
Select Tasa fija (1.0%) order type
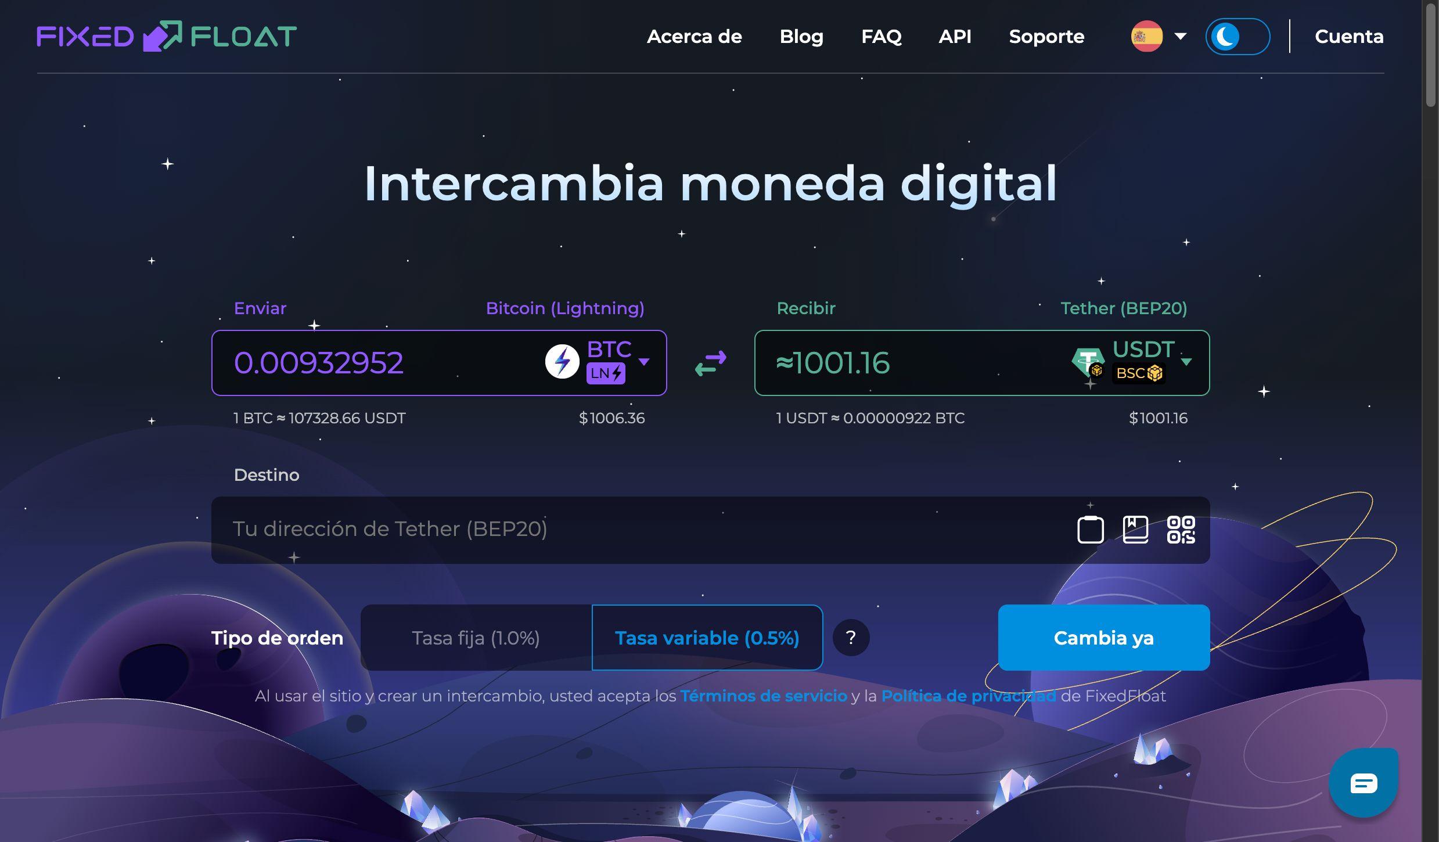click(x=476, y=638)
